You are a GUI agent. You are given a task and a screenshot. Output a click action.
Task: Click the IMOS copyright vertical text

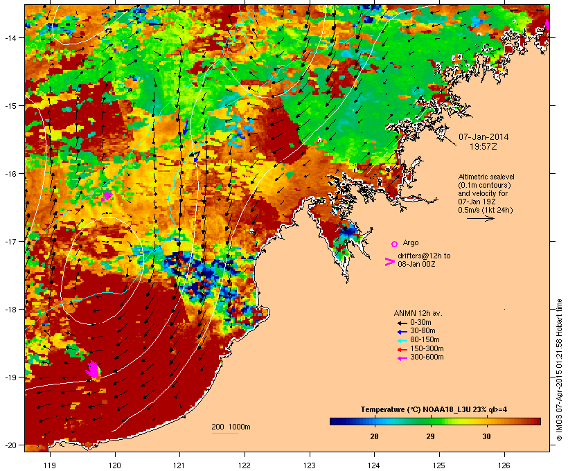[x=559, y=370]
